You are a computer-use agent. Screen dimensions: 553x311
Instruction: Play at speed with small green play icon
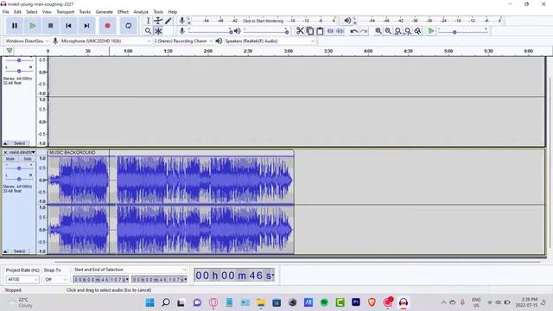pos(431,31)
